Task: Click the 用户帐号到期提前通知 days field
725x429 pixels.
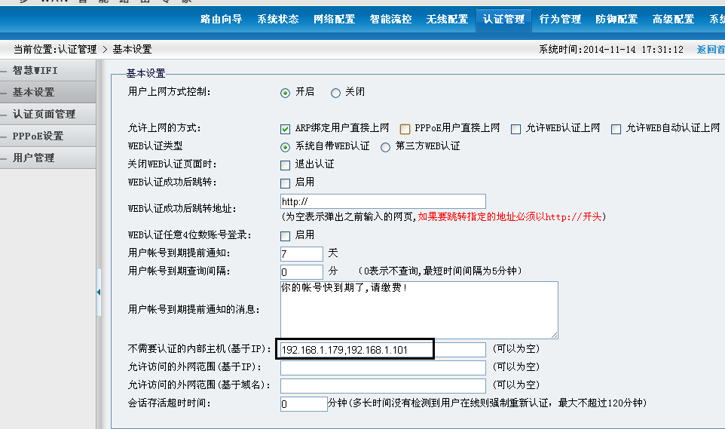Action: (301, 254)
